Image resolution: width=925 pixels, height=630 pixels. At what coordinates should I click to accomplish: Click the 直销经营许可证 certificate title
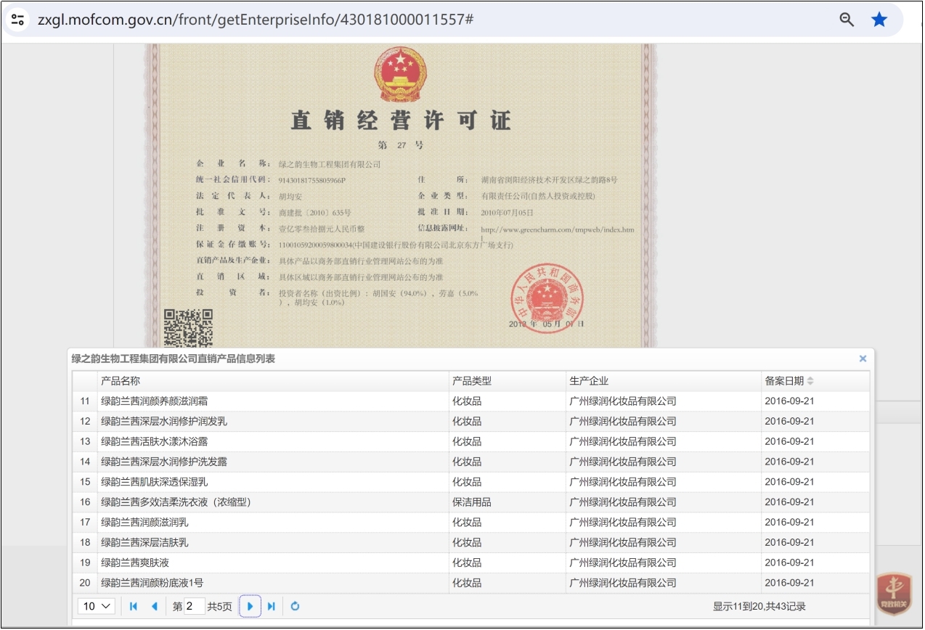(x=401, y=120)
